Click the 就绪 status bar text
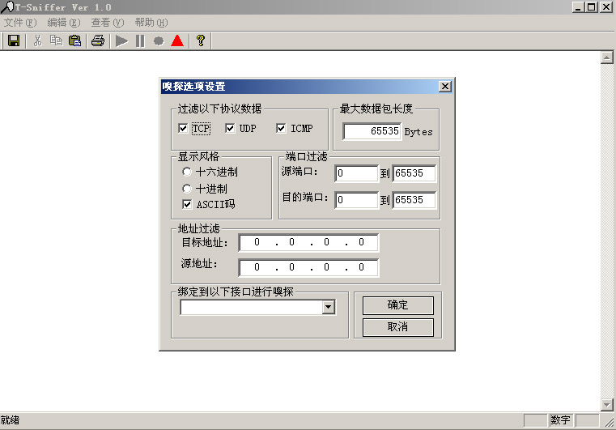This screenshot has height=430, width=616. (10, 420)
